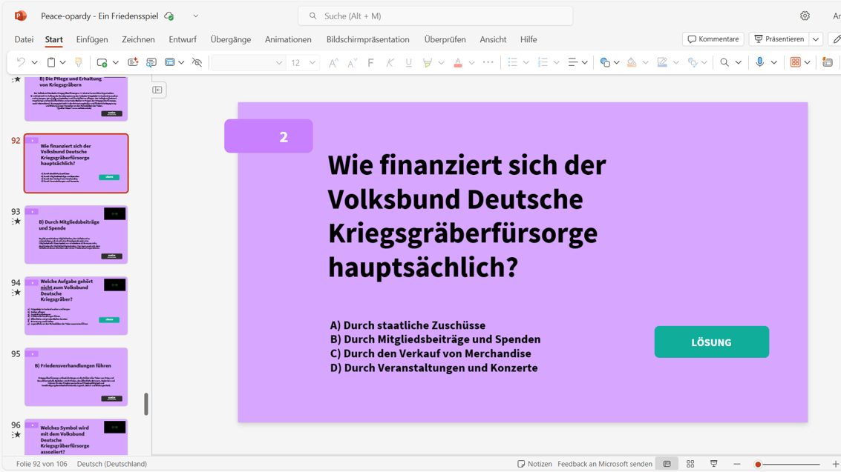Click the Kommentare button

pos(713,39)
